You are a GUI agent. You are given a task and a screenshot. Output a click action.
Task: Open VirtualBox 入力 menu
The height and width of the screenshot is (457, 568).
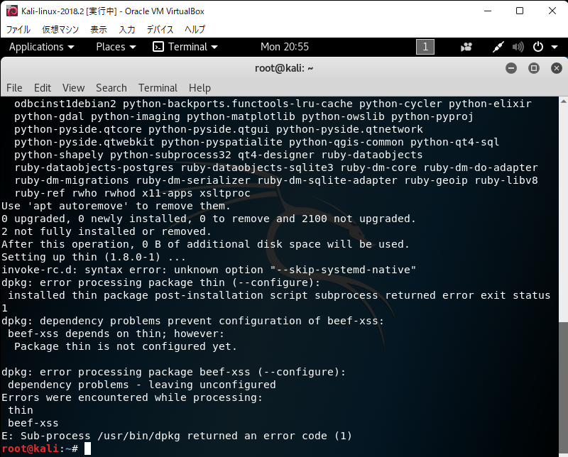(127, 29)
